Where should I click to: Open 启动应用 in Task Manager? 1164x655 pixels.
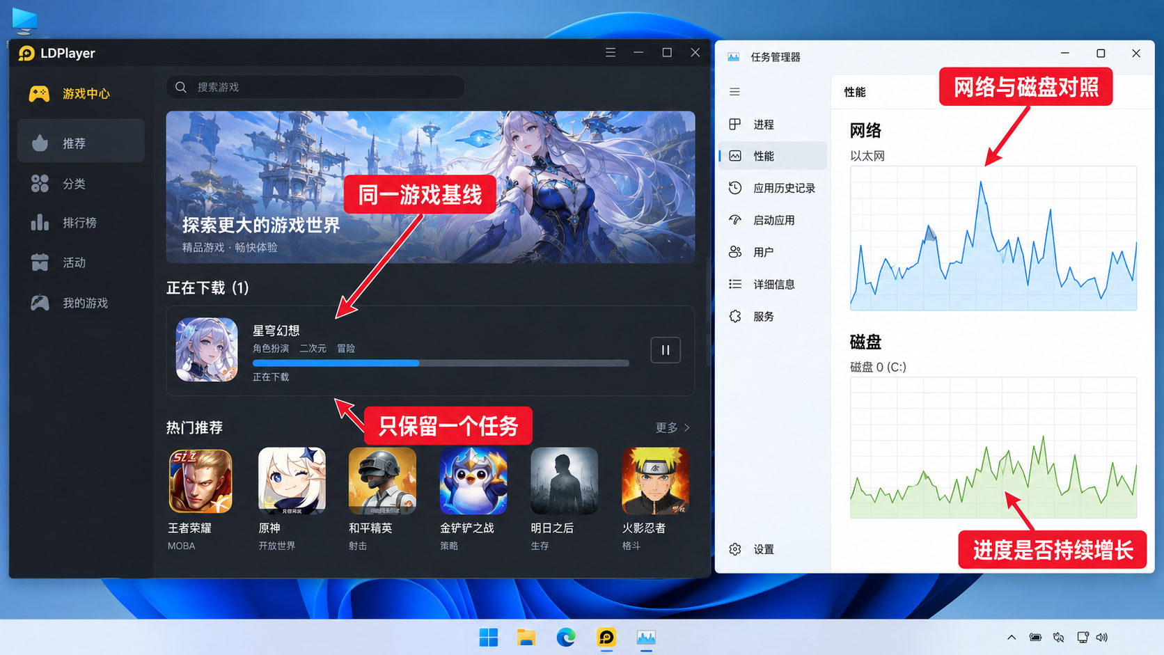coord(773,220)
